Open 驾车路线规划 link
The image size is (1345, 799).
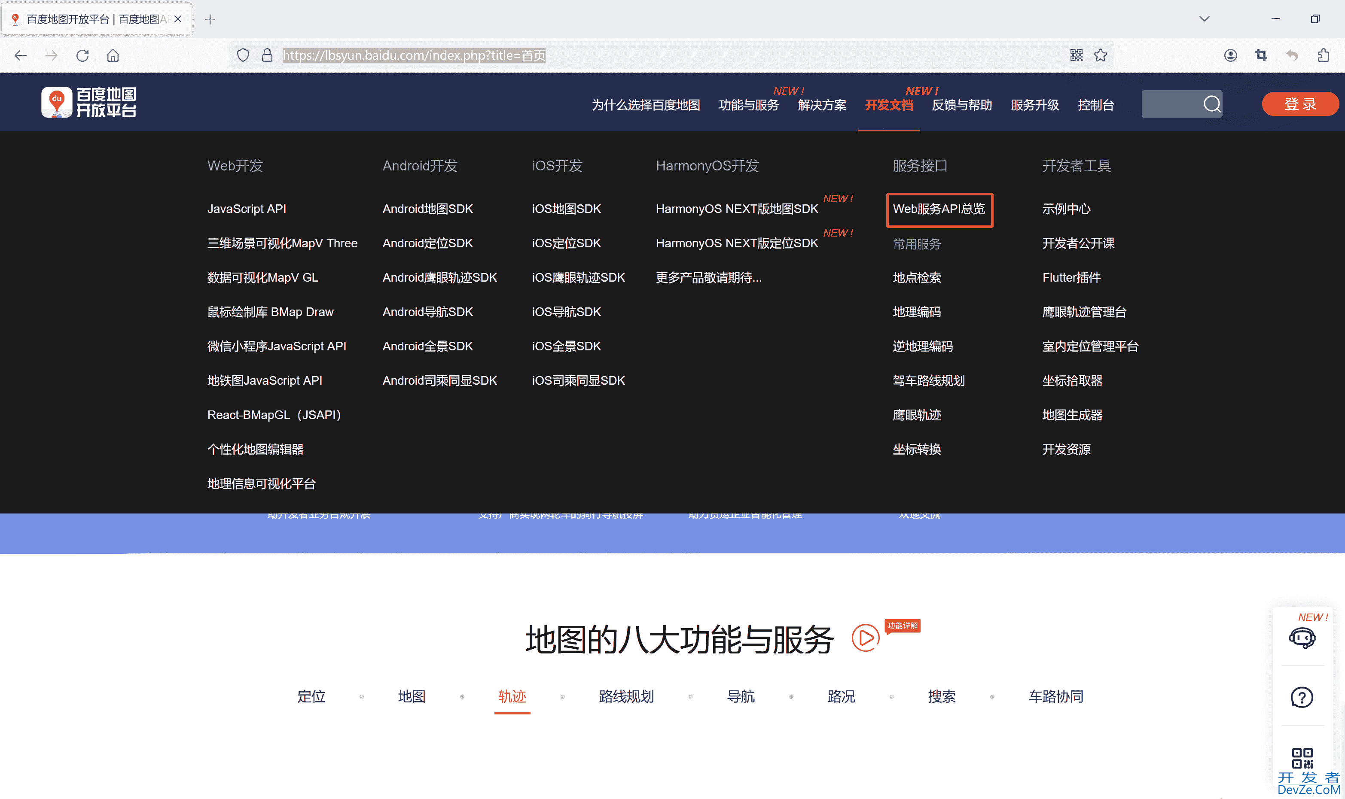point(929,381)
